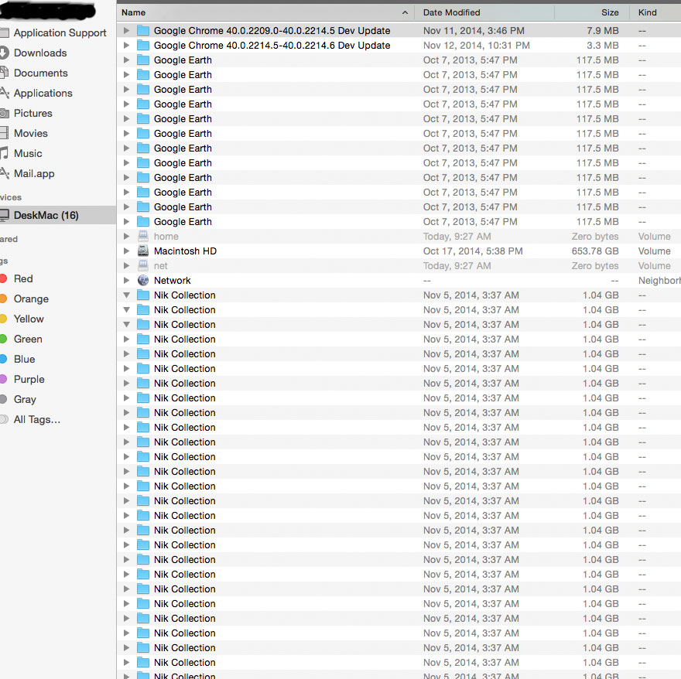Expand the home volume
This screenshot has height=679, width=681.
(126, 236)
